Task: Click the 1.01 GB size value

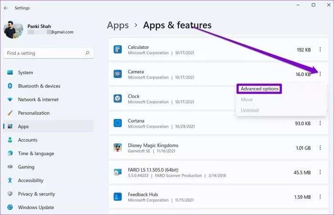Action: click(x=303, y=148)
